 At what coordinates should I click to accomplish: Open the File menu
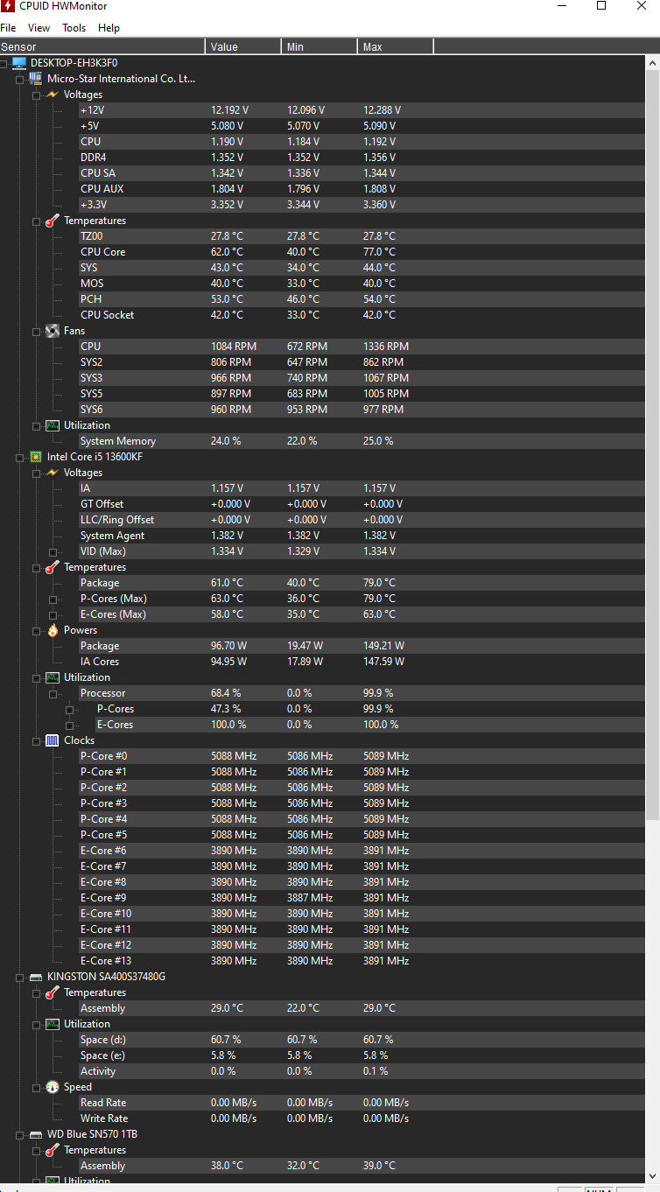8,28
